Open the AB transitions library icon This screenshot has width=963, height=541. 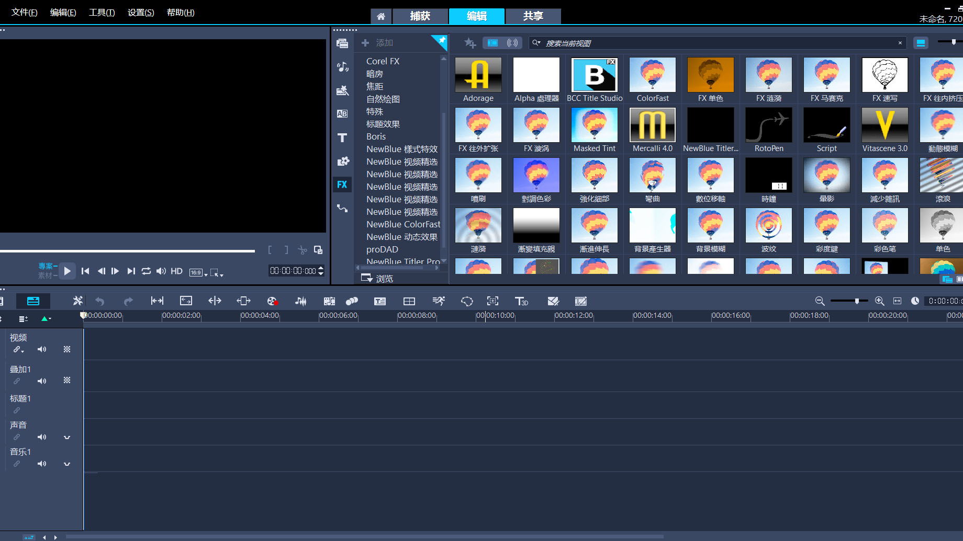342,114
